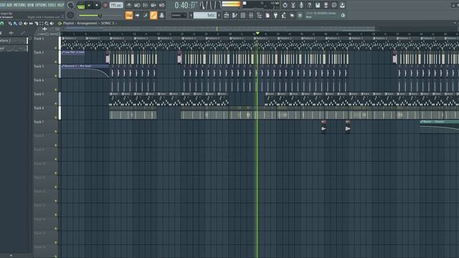Mute Track 1 via its green dot

pyautogui.click(x=56, y=48)
